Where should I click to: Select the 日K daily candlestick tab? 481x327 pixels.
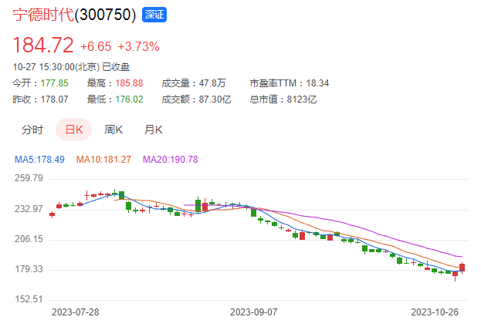[73, 130]
